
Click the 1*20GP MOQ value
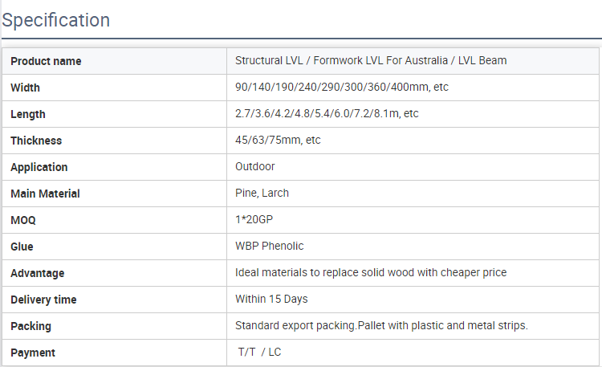click(256, 220)
